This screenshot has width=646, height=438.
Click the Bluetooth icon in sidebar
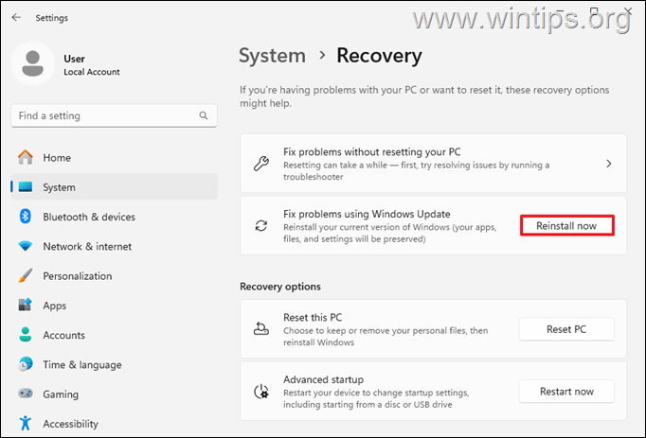pos(26,217)
